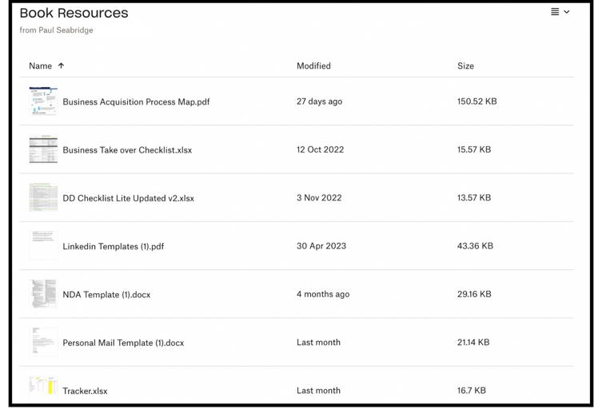Sort files by Modified column

[x=313, y=66]
